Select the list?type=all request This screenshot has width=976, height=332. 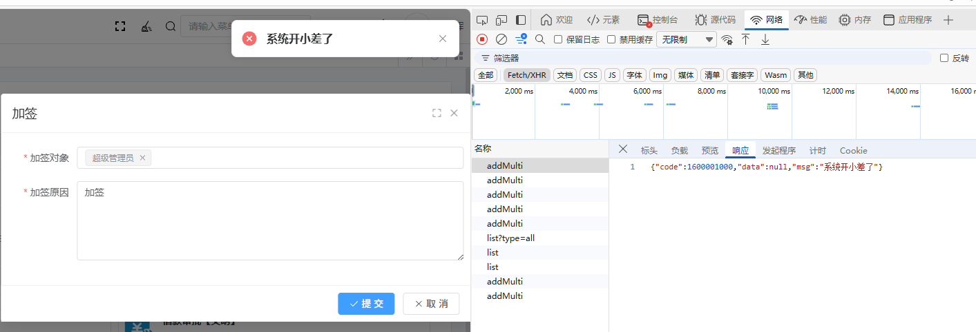[x=510, y=238]
